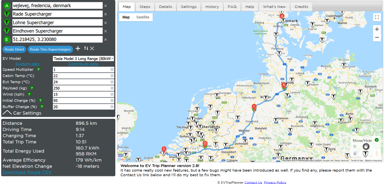Viewport: 384px width, 184px height.
Task: Click the green E end icon in waypoint list
Action: [x=7, y=39]
